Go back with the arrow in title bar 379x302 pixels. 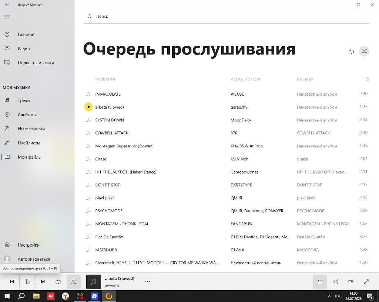click(x=7, y=4)
